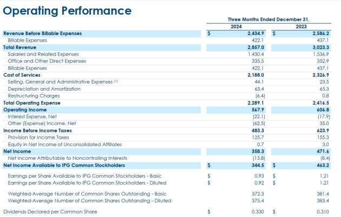Viewport: 341px width, 217px height.
Task: Click the (17.9) interest expense value
Action: pos(324,117)
